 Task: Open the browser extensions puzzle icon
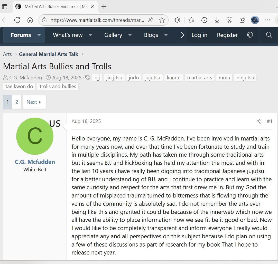[177, 20]
